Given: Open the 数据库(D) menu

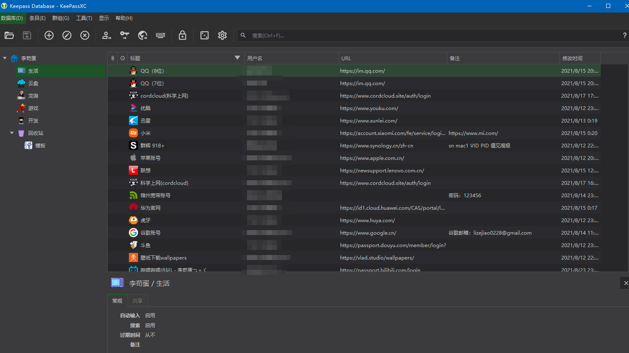Looking at the screenshot, I should click(12, 18).
